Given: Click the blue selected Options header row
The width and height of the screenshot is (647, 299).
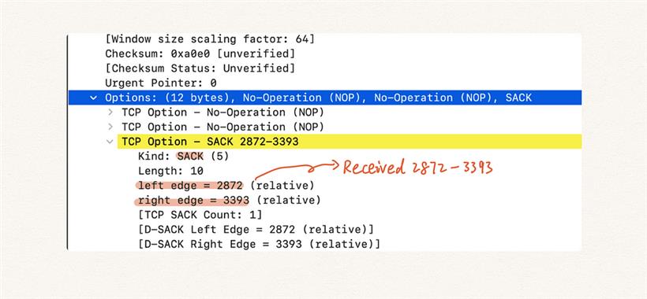Looking at the screenshot, I should click(325, 98).
